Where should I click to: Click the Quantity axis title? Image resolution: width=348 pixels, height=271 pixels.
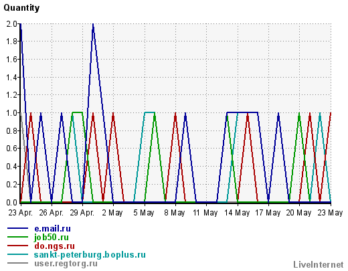(21, 8)
